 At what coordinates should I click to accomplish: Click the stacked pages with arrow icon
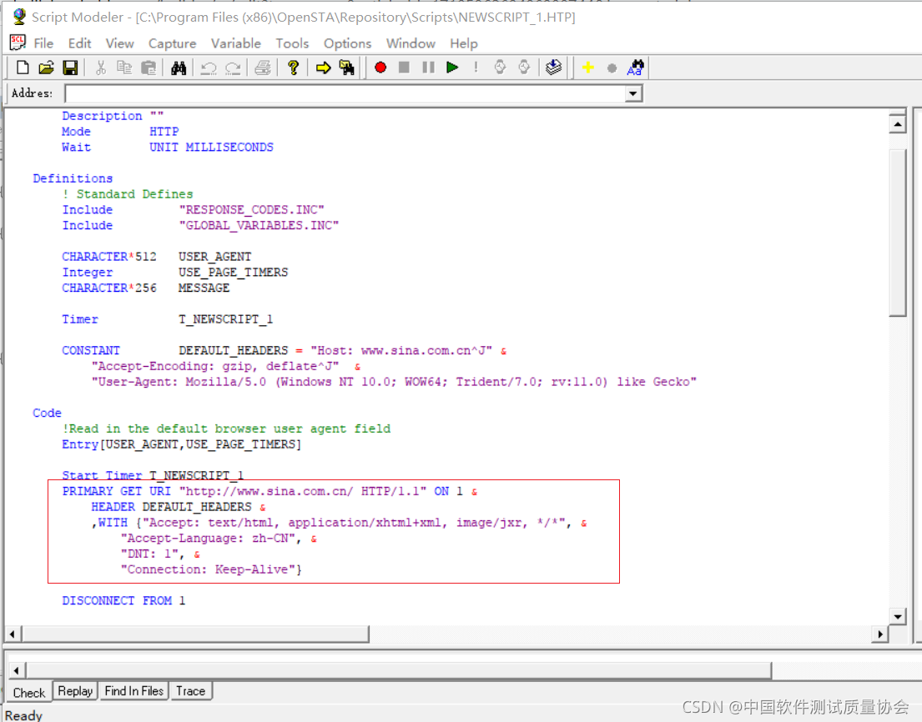pyautogui.click(x=553, y=68)
